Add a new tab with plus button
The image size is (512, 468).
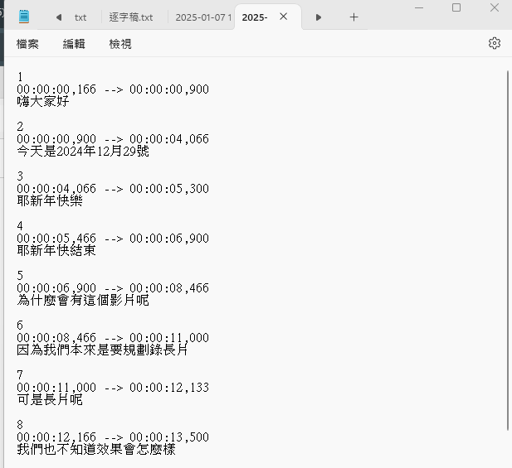pos(354,17)
